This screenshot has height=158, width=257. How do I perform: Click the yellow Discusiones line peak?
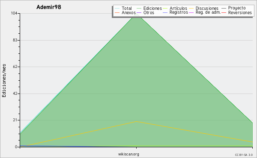(136, 122)
